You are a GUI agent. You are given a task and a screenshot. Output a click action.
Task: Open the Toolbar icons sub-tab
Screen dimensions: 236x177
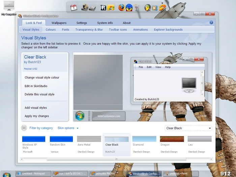118,30
